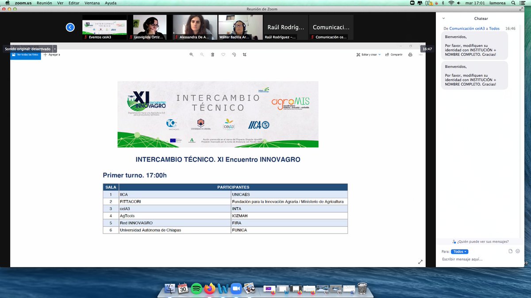Viewport: 531px width, 298px height.
Task: Click the INTA table cell
Action: (289, 208)
